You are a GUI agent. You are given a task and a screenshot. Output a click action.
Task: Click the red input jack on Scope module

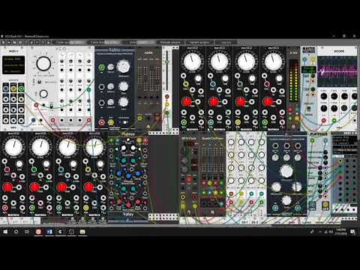324,121
